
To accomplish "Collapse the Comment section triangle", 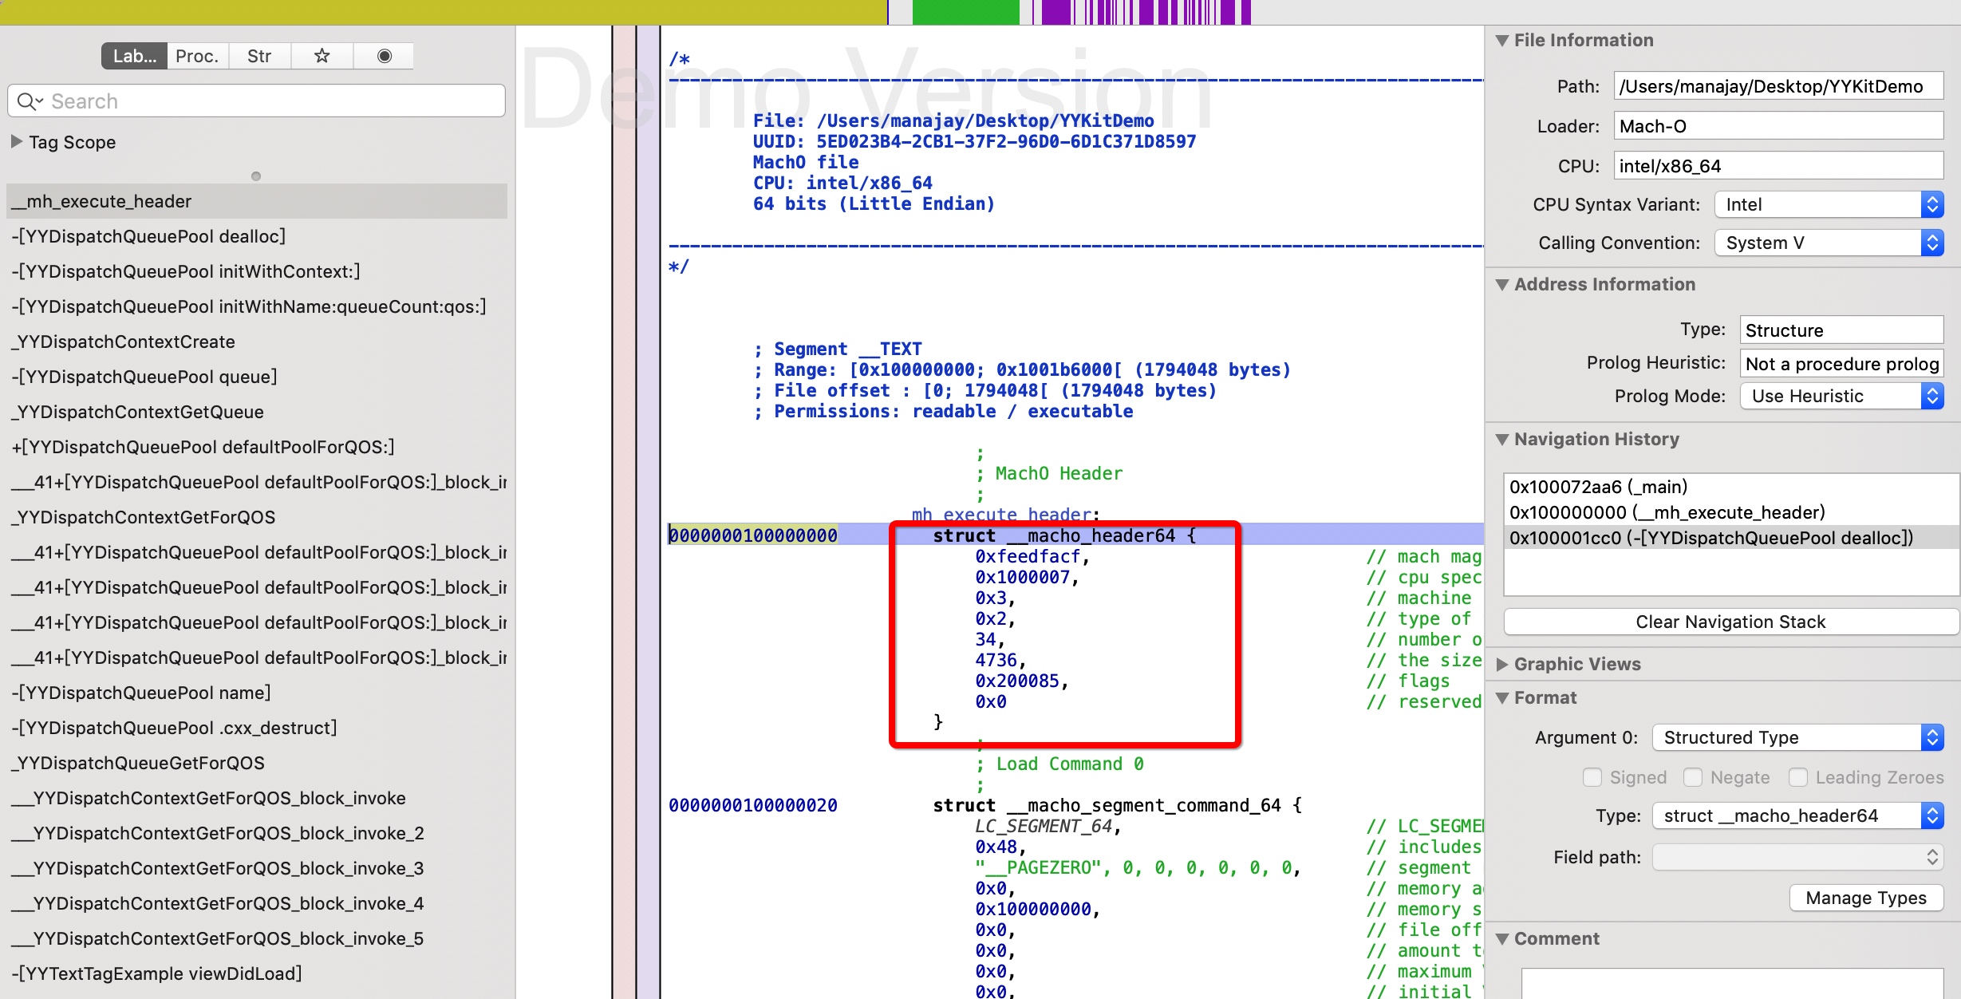I will click(1501, 939).
